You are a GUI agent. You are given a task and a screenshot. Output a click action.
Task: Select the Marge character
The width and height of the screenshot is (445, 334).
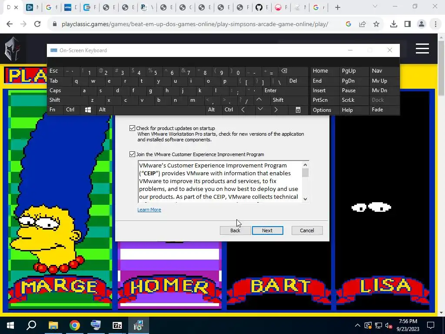[x=60, y=200]
